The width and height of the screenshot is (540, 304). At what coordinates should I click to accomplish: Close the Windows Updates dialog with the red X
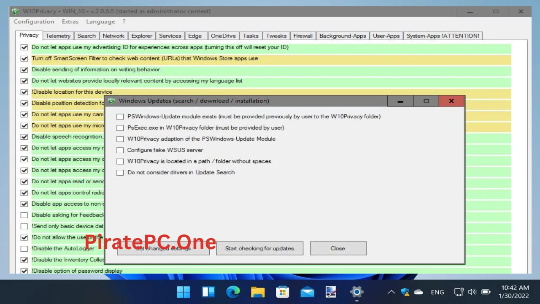click(451, 101)
